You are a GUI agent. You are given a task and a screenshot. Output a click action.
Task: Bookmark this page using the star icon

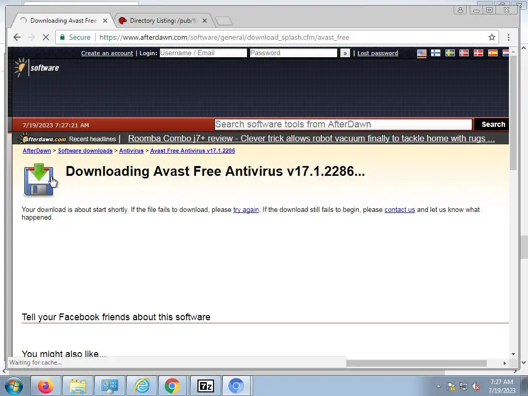491,37
